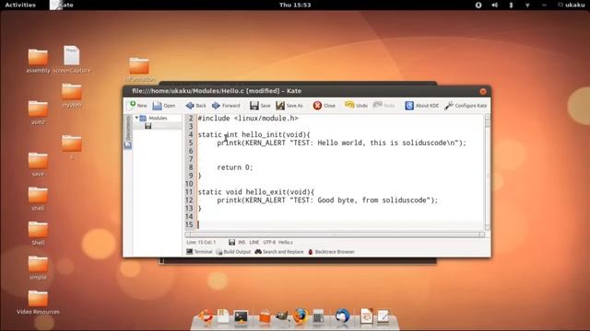Open the accessibility icon in the top bar
Image resolution: width=590 pixels, height=331 pixels.
pos(478,5)
